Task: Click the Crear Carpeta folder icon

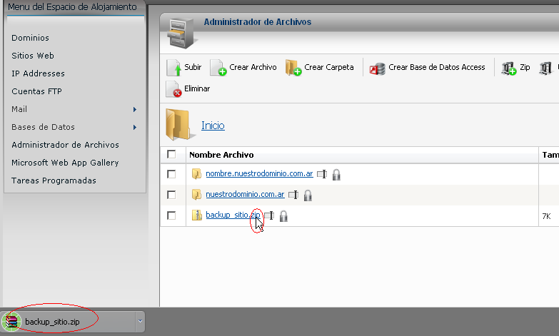Action: click(x=293, y=68)
